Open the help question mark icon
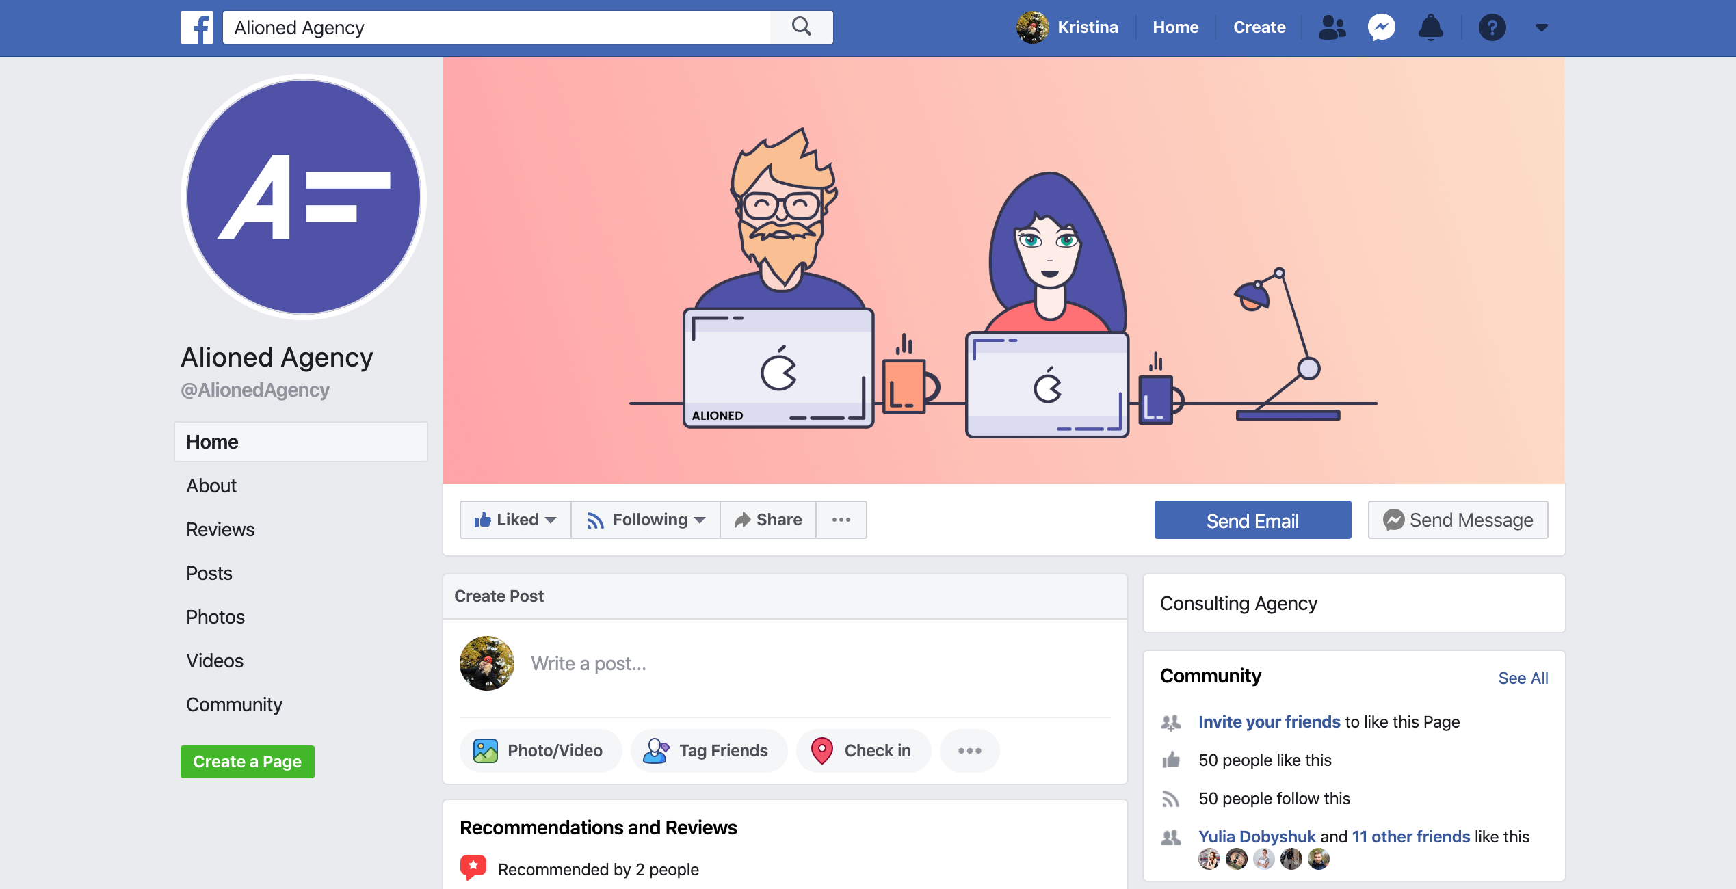 [1492, 27]
